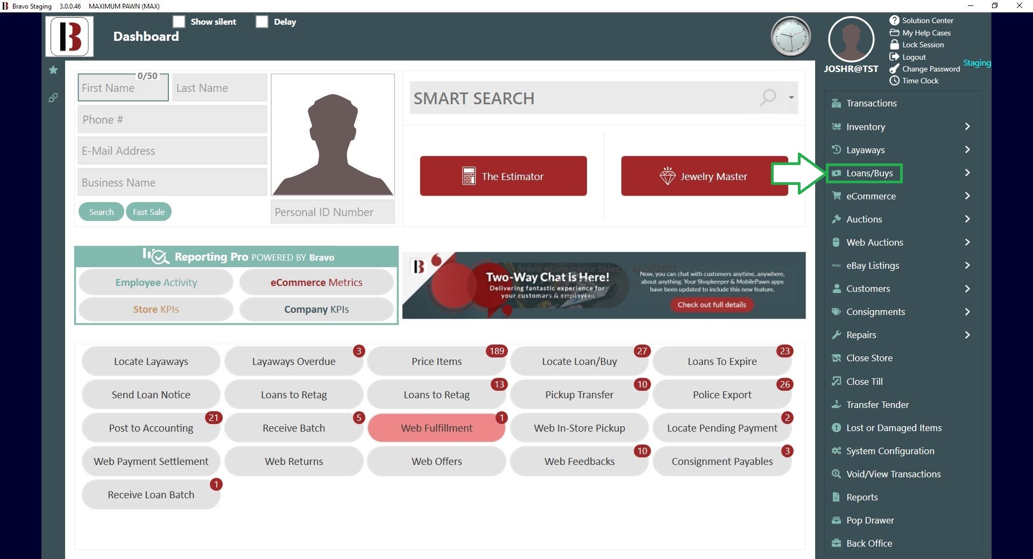Image resolution: width=1033 pixels, height=559 pixels.
Task: Click the Logout icon
Action: [x=894, y=57]
